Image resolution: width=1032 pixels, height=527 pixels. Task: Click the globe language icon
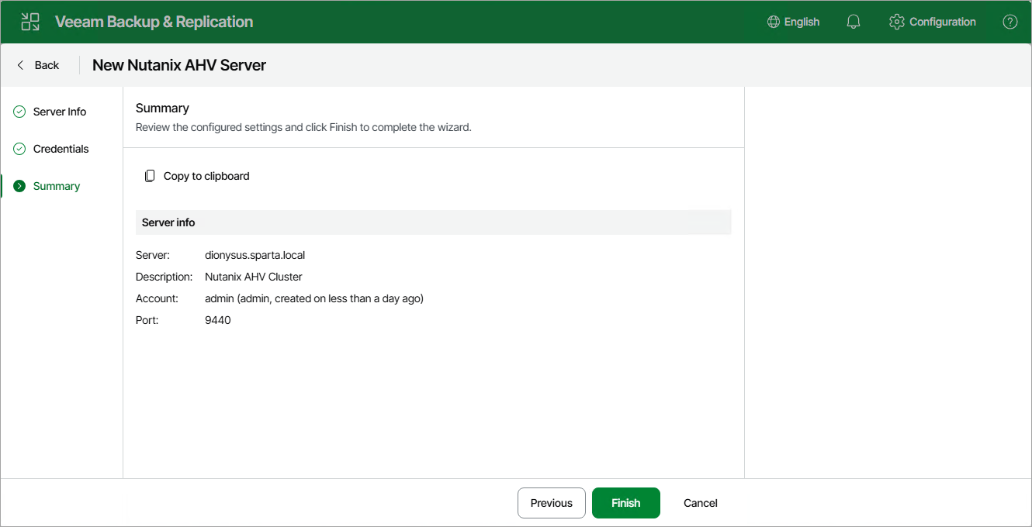coord(774,22)
